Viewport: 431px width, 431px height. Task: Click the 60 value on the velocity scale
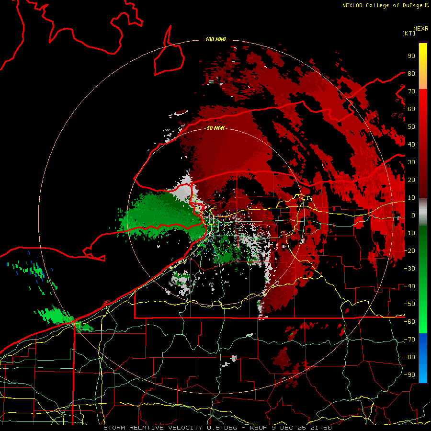pos(411,109)
